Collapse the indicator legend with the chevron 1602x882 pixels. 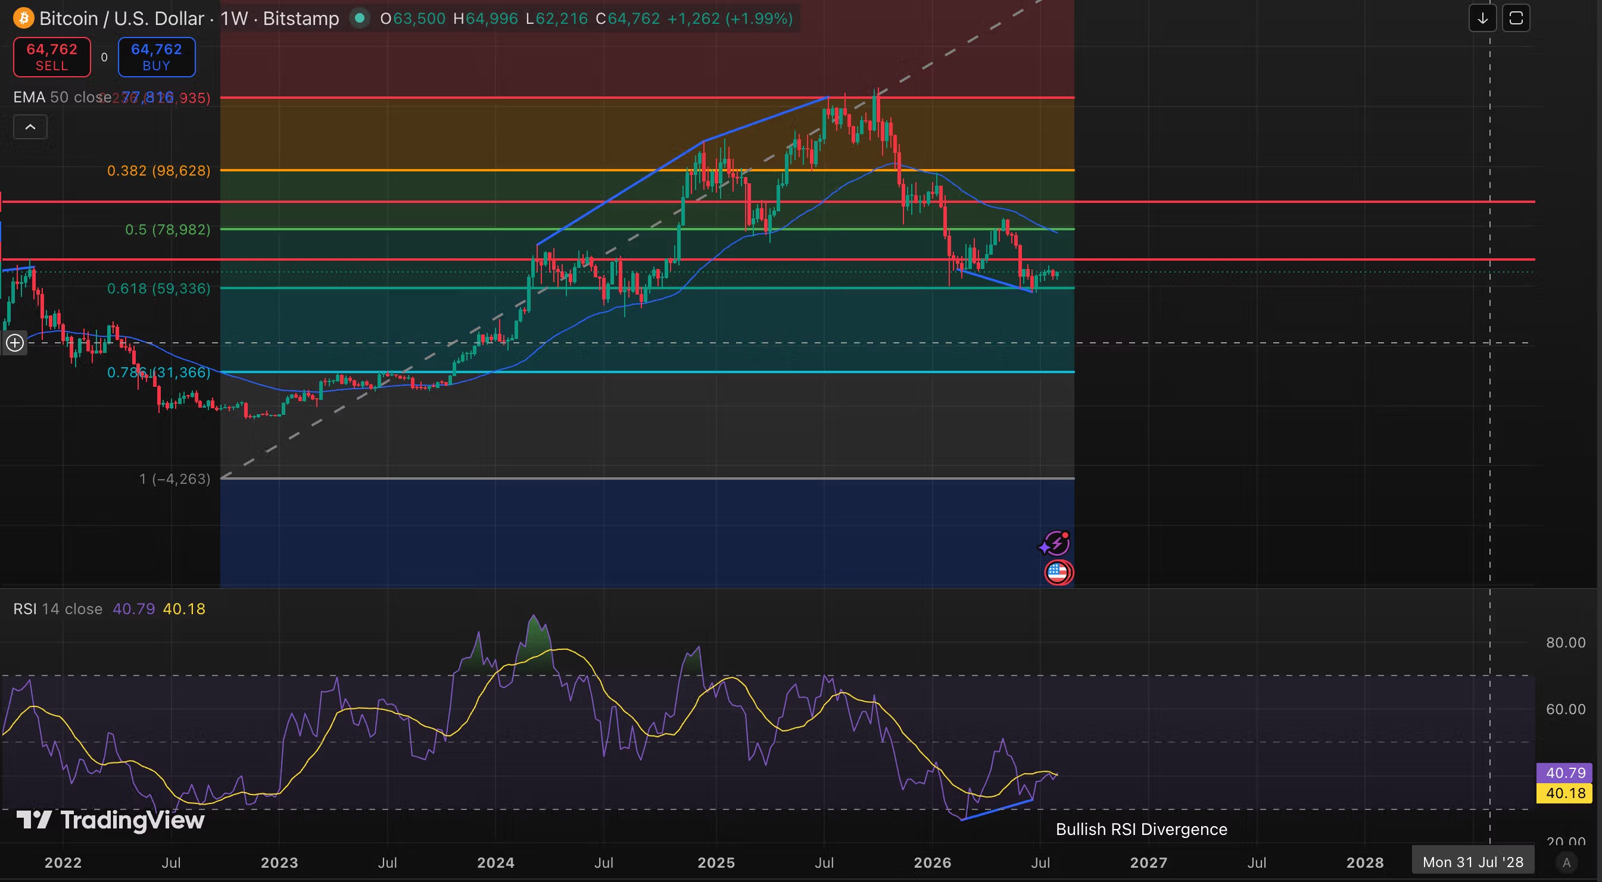coord(30,127)
